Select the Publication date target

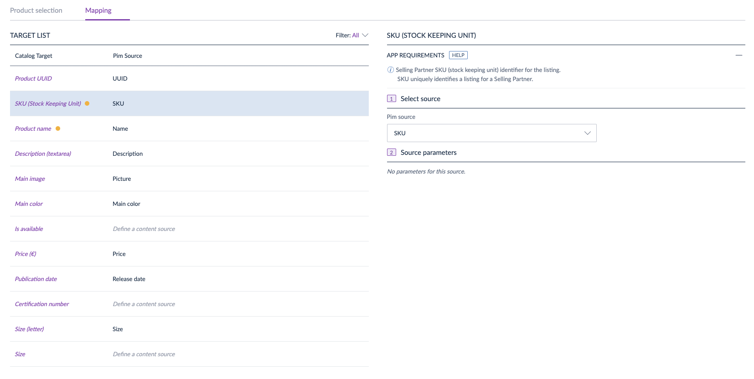pos(36,279)
